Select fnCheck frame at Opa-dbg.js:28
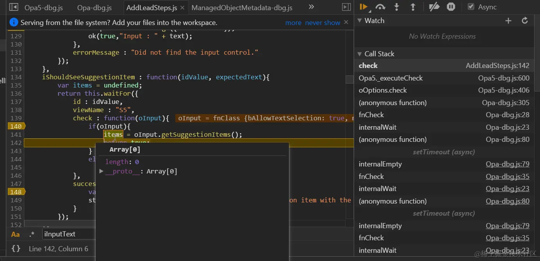The height and width of the screenshot is (261, 540). (x=444, y=115)
